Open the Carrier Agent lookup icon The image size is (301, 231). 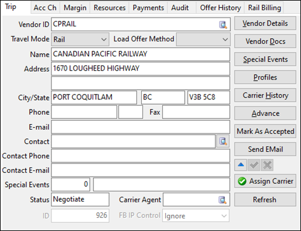(x=223, y=200)
